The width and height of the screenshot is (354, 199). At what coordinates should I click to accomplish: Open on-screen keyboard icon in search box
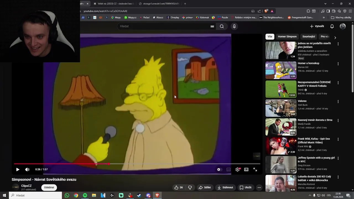pyautogui.click(x=212, y=26)
